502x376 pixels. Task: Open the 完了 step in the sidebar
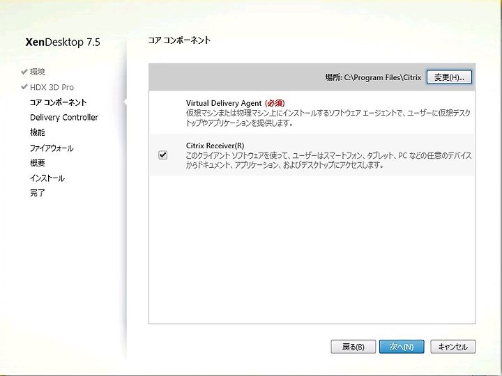coord(38,193)
